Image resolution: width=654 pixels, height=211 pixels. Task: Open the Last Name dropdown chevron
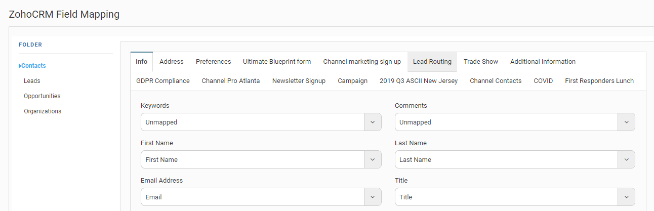[626, 159]
